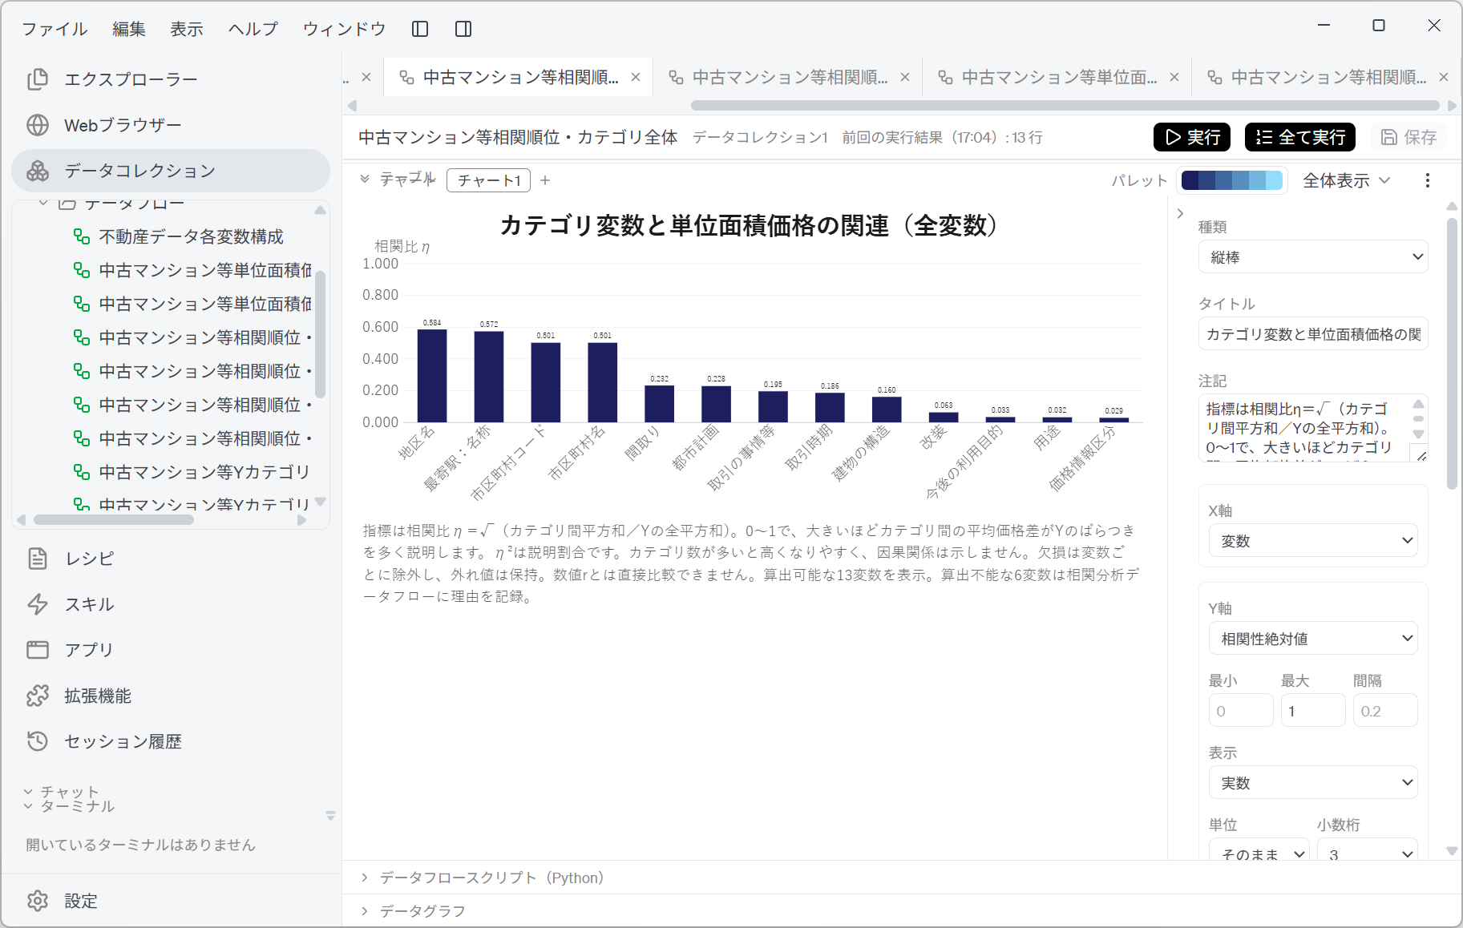The image size is (1463, 928).
Task: Open セッション履歴 history icon
Action: coord(38,741)
